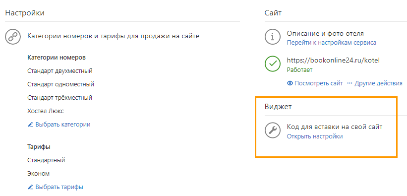The width and height of the screenshot is (407, 196).
Task: Select the Эконом tariff entry
Action: click(38, 173)
